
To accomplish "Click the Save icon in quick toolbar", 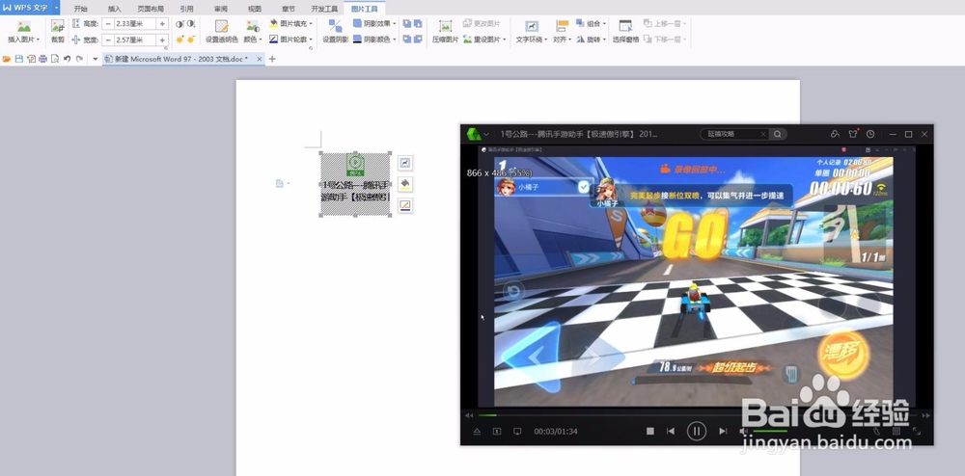I will 19,59.
